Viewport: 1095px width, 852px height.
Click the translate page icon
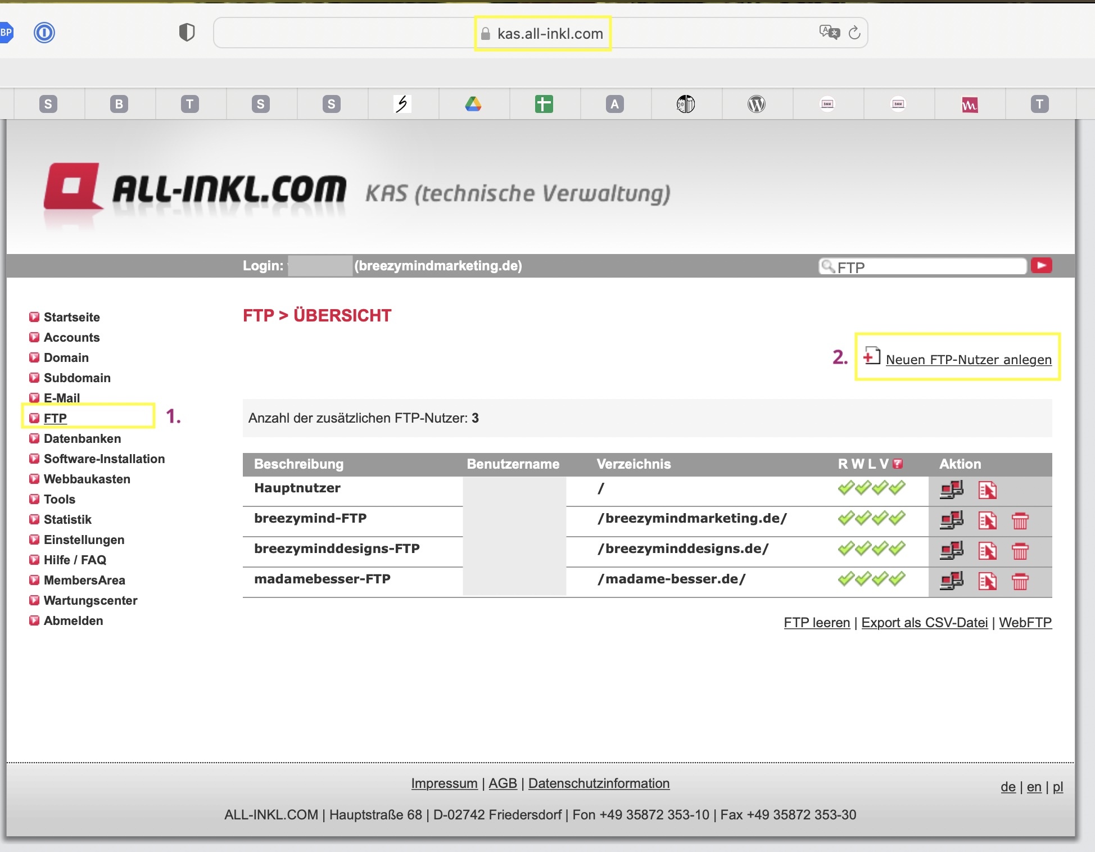(829, 32)
